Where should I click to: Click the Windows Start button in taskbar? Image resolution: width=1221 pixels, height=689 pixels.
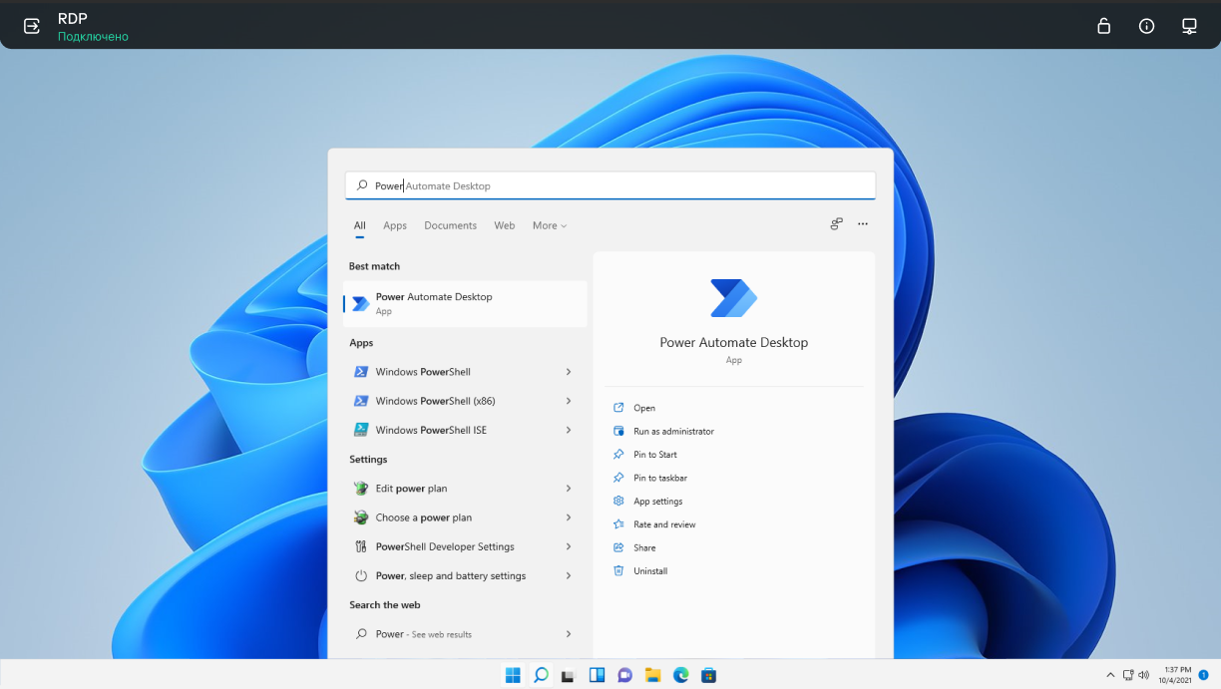point(513,675)
